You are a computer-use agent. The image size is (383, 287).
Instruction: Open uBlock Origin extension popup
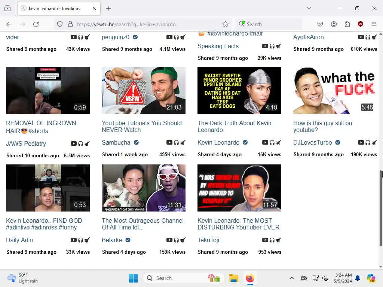(x=361, y=24)
